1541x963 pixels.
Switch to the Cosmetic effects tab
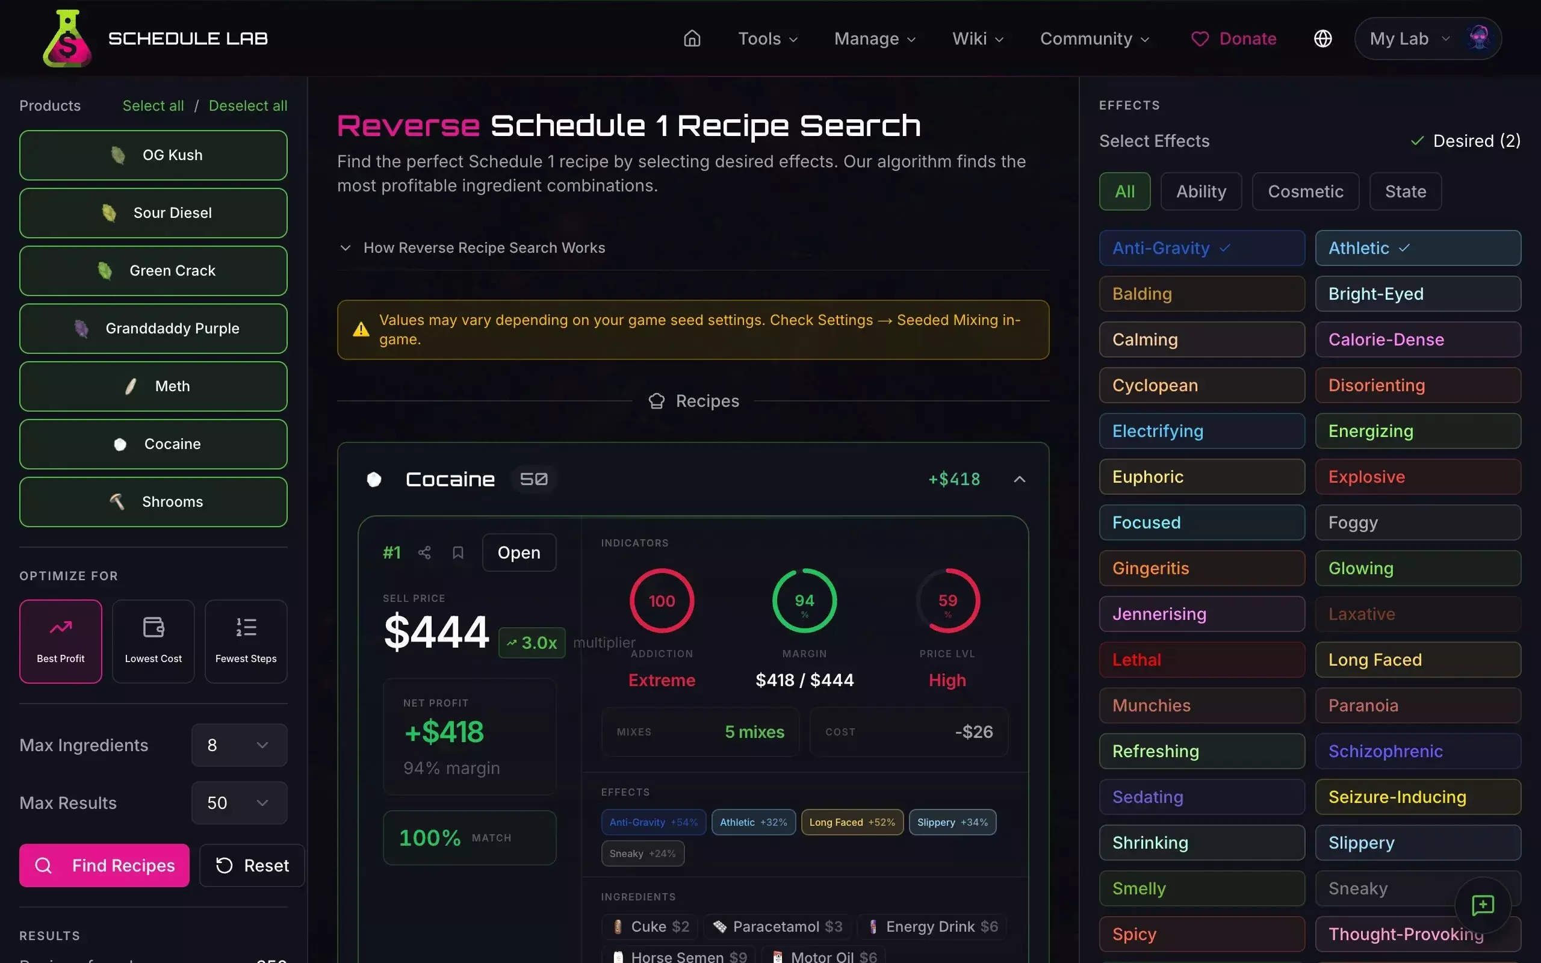(x=1305, y=191)
